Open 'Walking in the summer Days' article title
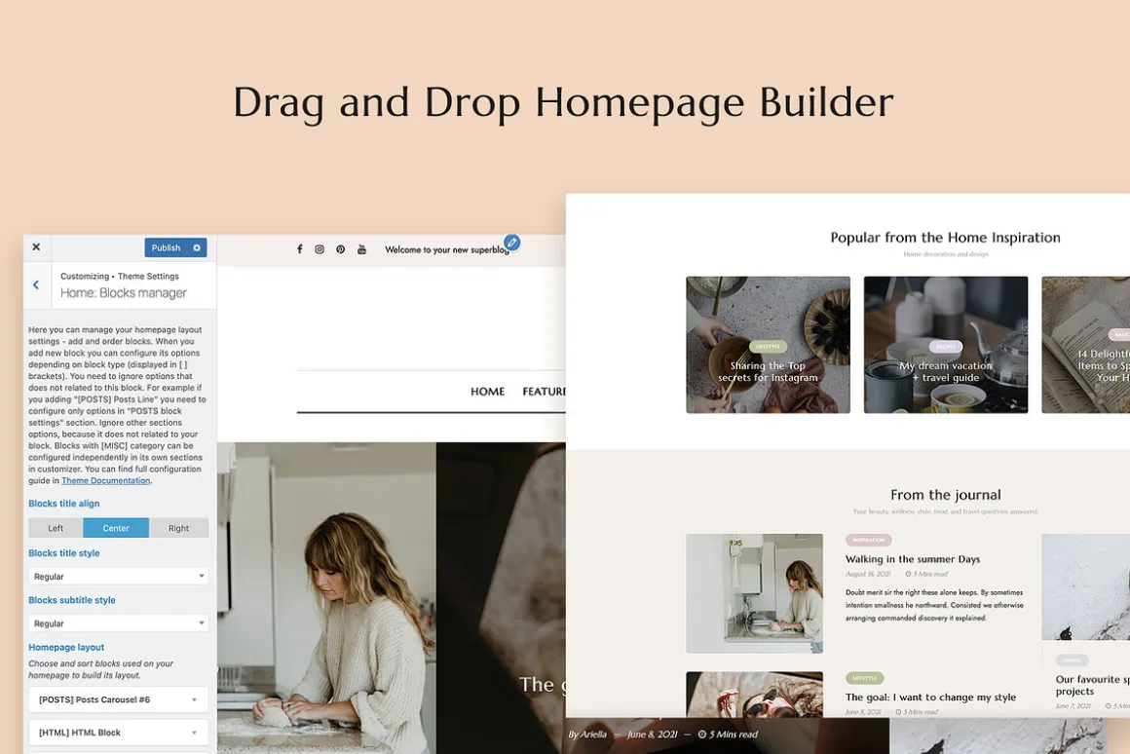This screenshot has height=754, width=1130. [x=913, y=559]
